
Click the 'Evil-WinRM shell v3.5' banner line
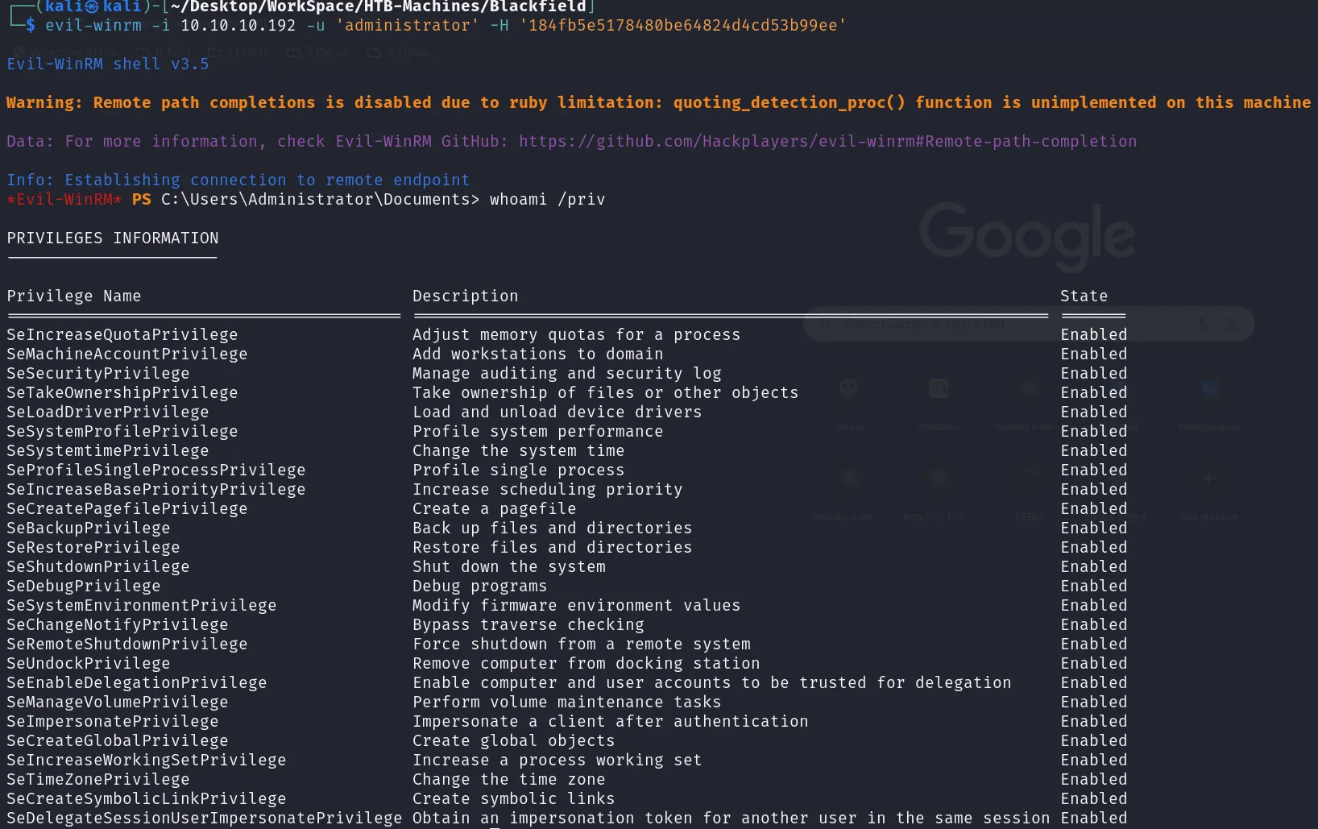click(x=108, y=64)
